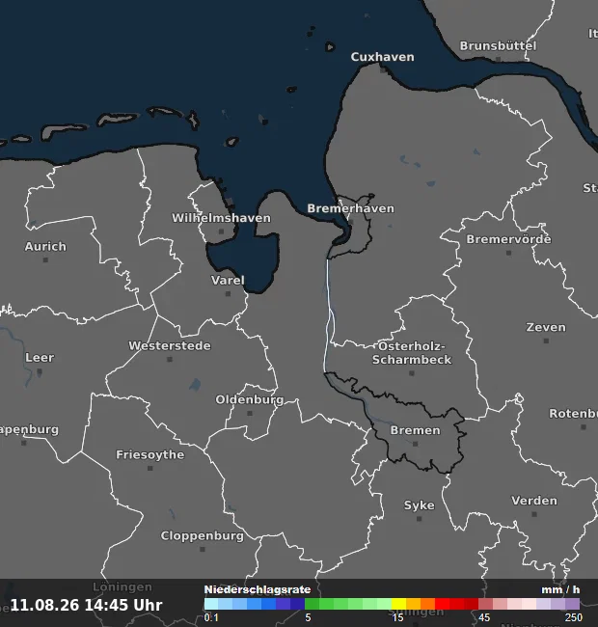
Task: Select the Verden city label
Action: 534,501
